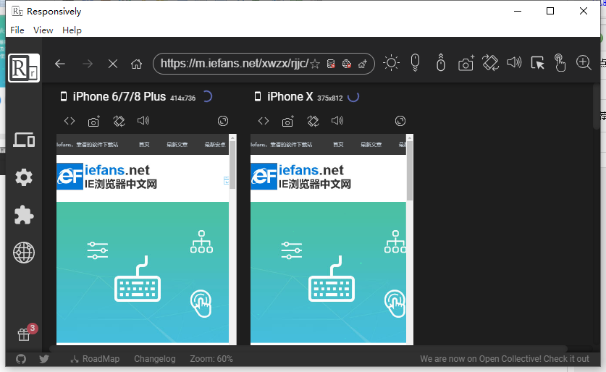Open the zoom magnifier control
The height and width of the screenshot is (372, 606).
coord(584,62)
